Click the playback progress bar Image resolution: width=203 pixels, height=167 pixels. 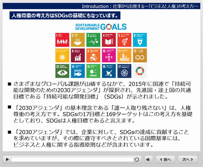pyautogui.click(x=72, y=160)
